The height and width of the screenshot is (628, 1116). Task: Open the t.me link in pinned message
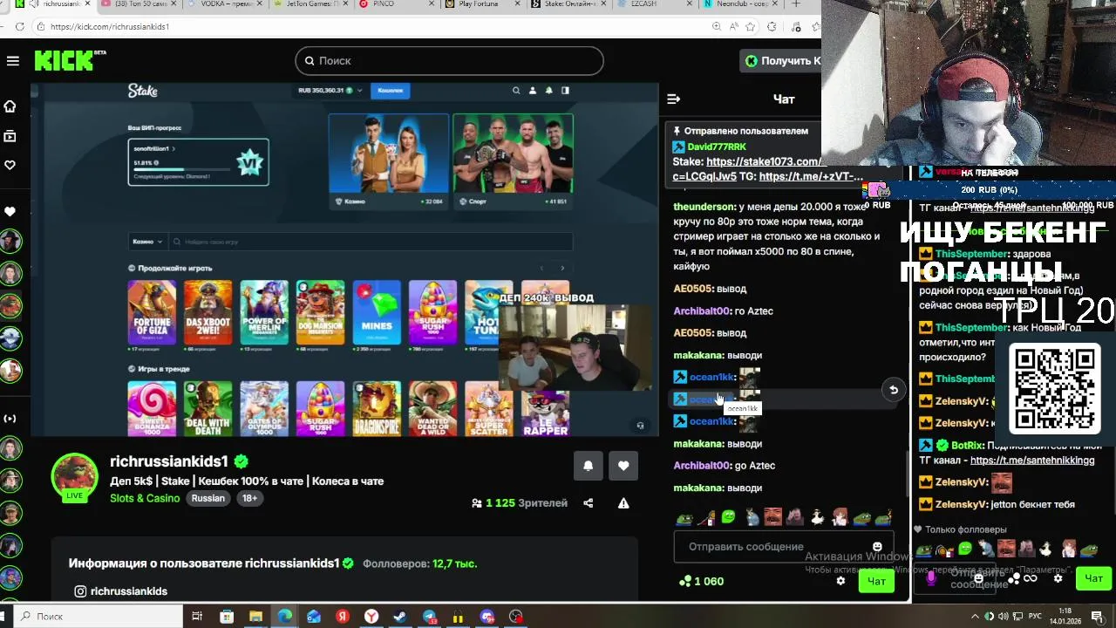click(811, 176)
